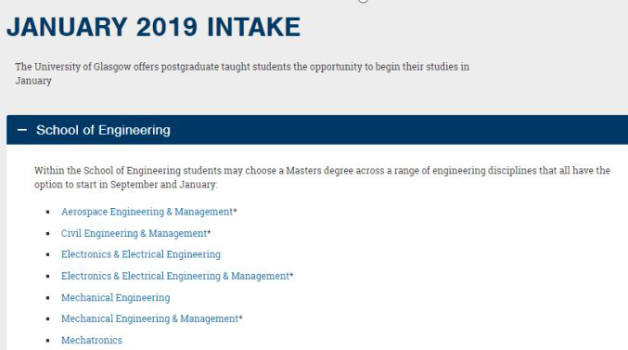The width and height of the screenshot is (628, 350).
Task: Go to Electronics & Electrical Engineering programme
Action: [x=141, y=254]
